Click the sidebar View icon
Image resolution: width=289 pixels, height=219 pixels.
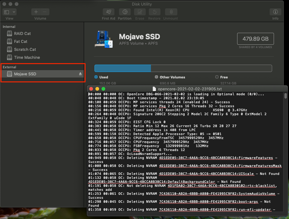(x=7, y=12)
